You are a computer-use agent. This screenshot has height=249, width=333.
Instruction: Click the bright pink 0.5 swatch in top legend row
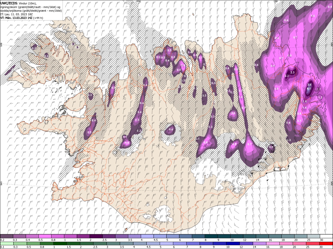(45, 236)
